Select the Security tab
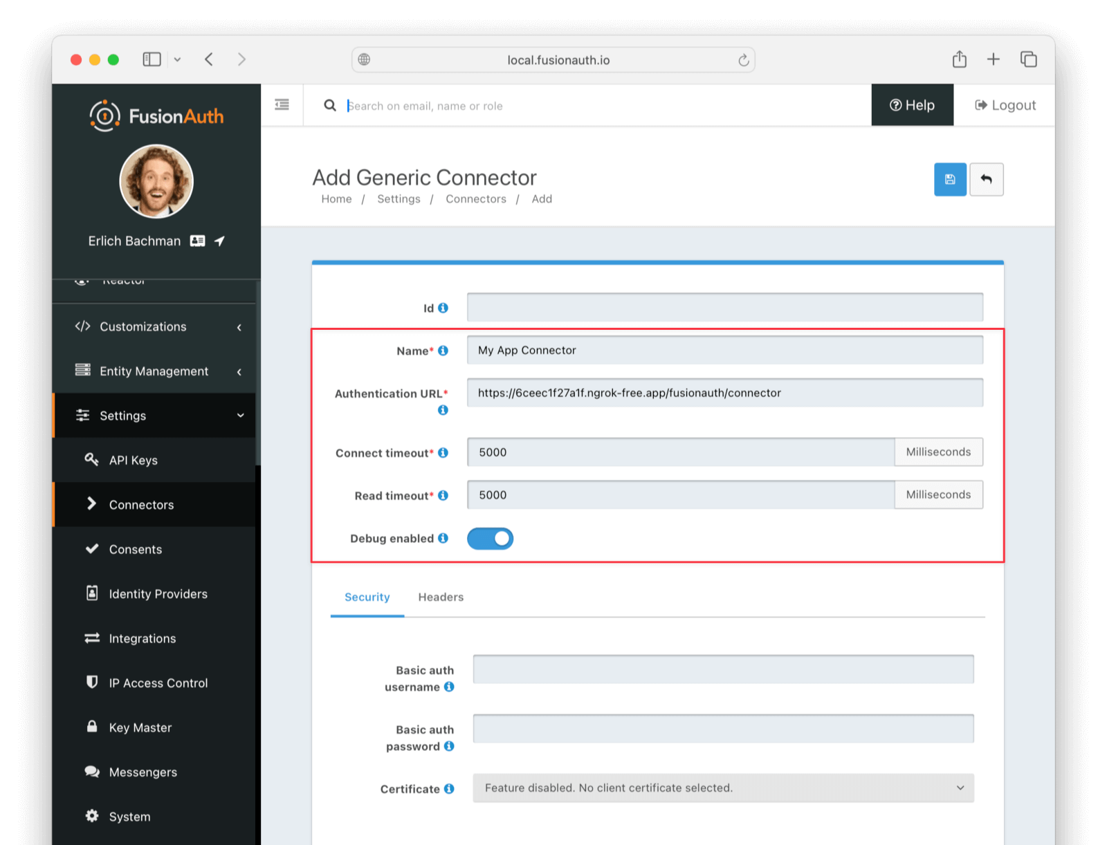This screenshot has height=845, width=1107. point(367,597)
